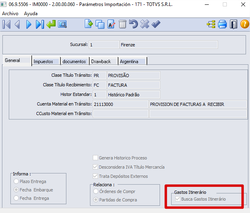Click Cuenta Material en Tránsito field 21113000
This screenshot has width=250, height=213.
pyautogui.click(x=121, y=104)
